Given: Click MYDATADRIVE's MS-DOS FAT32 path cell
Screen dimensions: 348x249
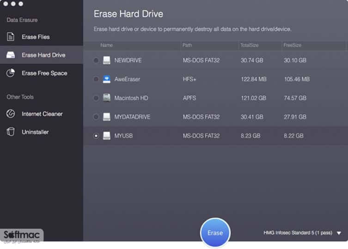Looking at the screenshot, I should pyautogui.click(x=201, y=117).
